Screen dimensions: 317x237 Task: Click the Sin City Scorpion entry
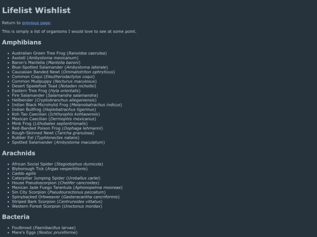coord(59,193)
